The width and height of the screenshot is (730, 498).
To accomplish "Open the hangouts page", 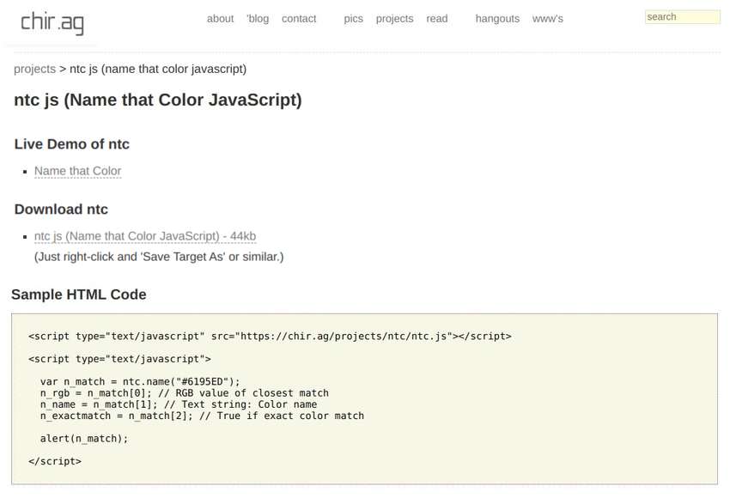I will point(497,19).
